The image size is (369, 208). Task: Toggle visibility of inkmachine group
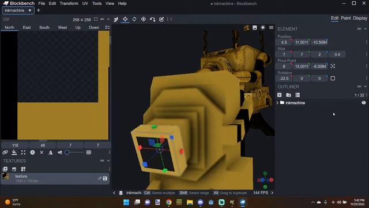pyautogui.click(x=364, y=103)
